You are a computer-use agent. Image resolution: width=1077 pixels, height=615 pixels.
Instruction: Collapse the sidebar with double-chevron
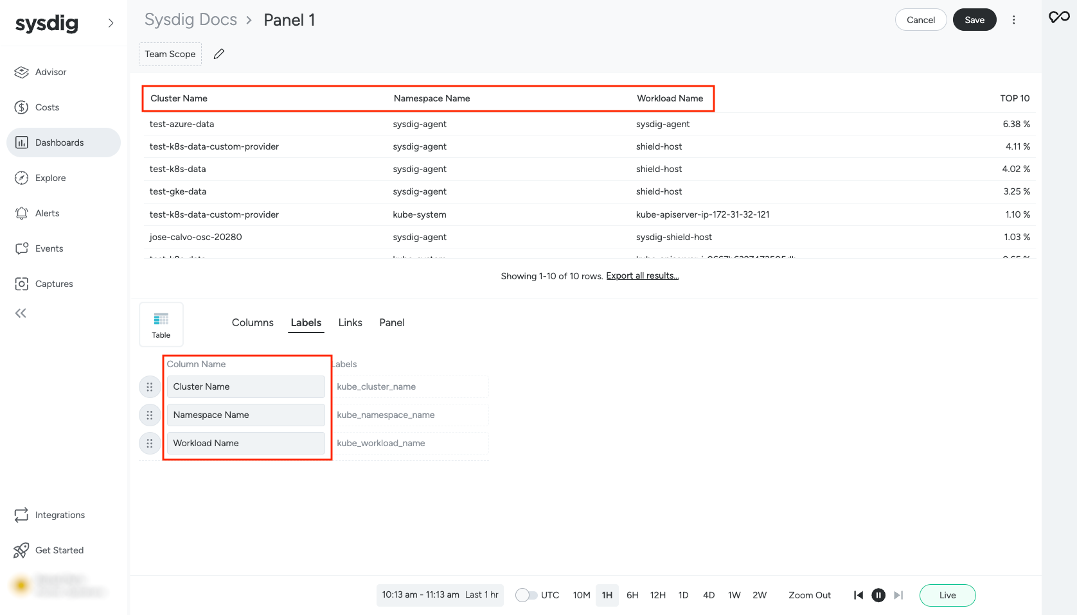21,313
